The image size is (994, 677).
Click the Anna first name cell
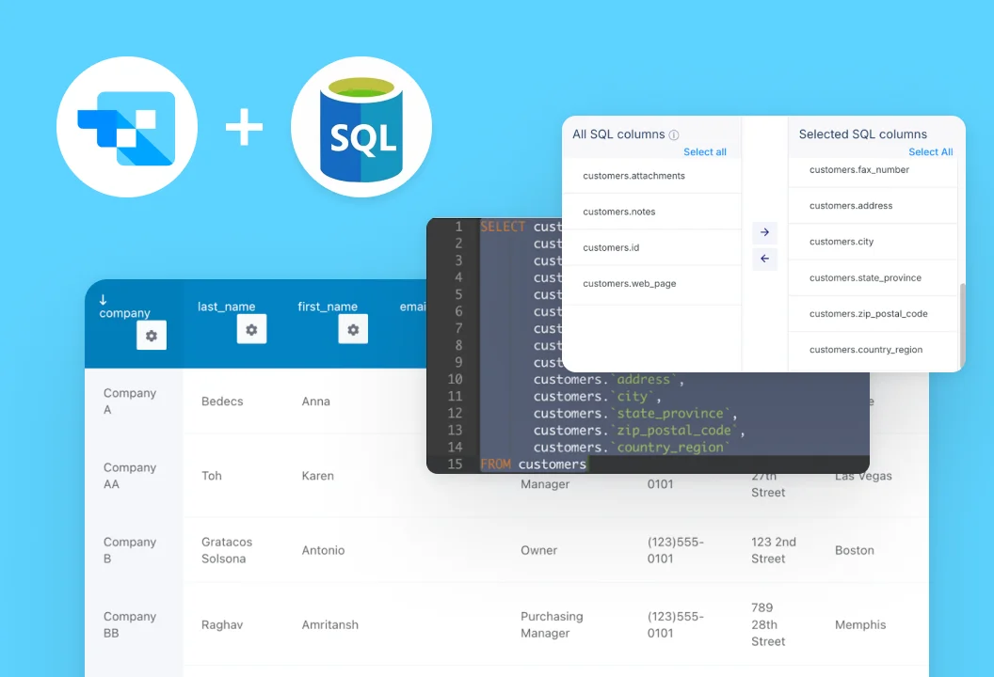(x=315, y=401)
